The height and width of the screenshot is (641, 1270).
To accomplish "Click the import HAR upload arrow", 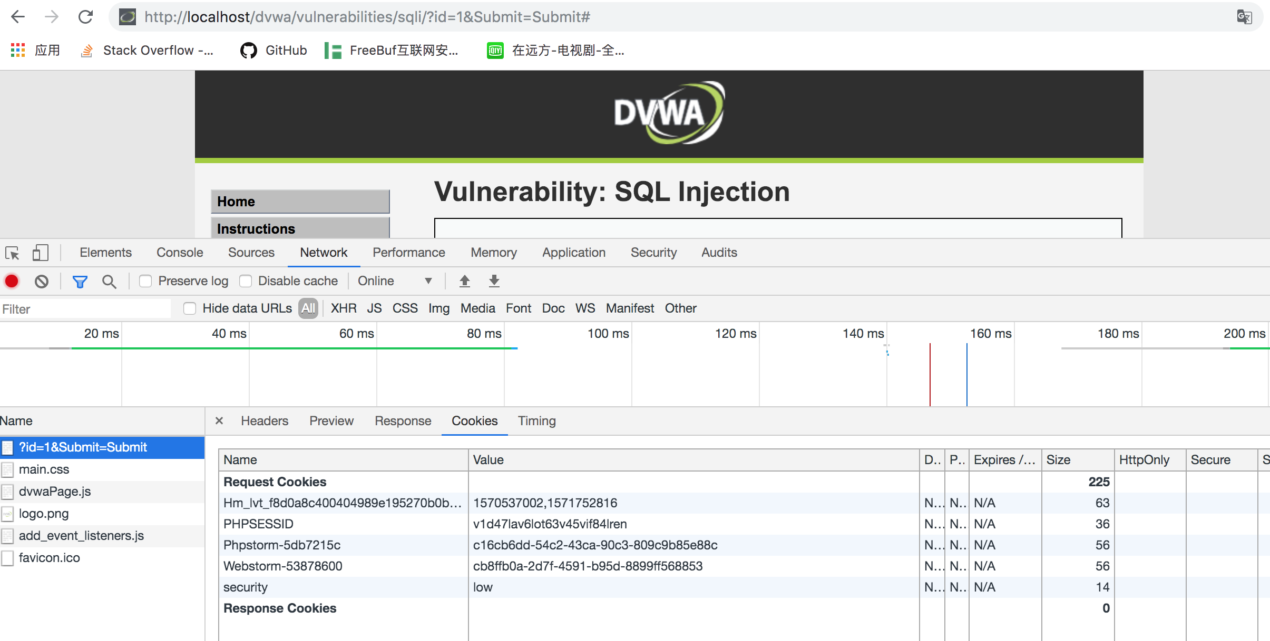I will pos(464,281).
